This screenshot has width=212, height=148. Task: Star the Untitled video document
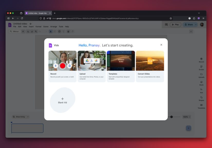coord(31,24)
